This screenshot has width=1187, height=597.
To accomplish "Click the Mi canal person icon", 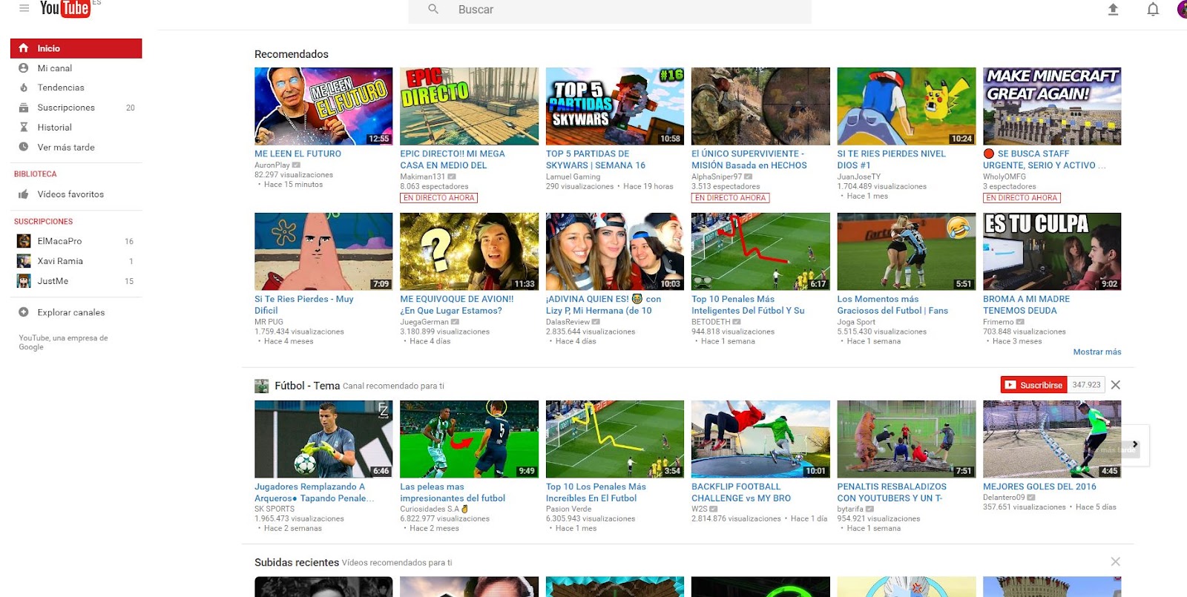I will [x=24, y=68].
